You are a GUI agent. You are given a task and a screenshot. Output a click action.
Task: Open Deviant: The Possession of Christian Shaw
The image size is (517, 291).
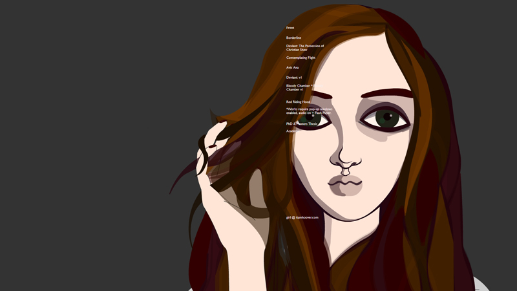(304, 48)
